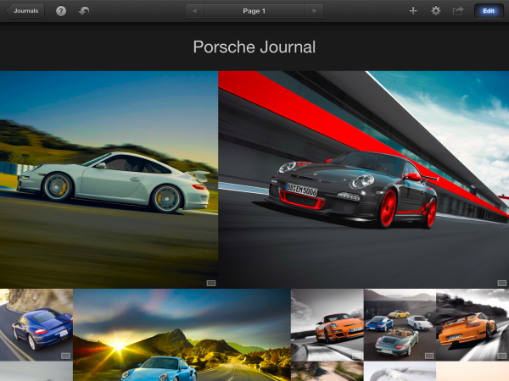
Task: Open the orange Porsche rear-view photo
Action: (473, 325)
